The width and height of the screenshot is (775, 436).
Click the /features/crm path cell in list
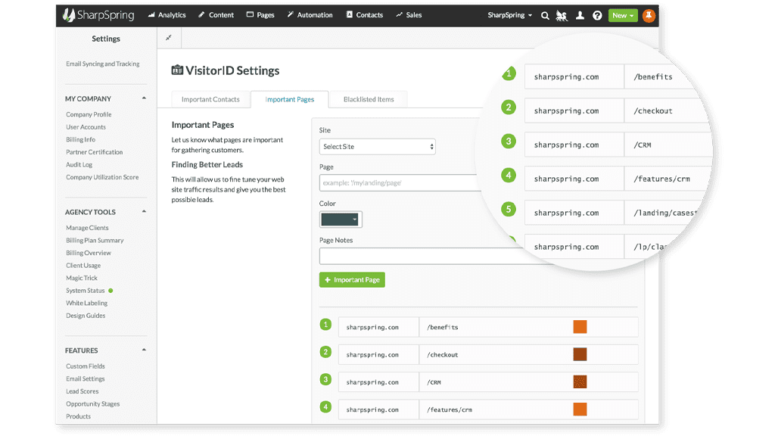(528, 410)
